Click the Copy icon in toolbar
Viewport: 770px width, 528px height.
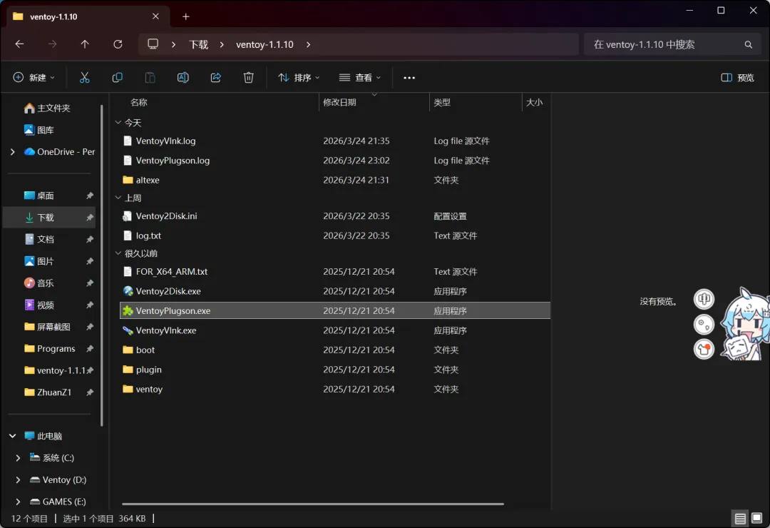point(118,78)
